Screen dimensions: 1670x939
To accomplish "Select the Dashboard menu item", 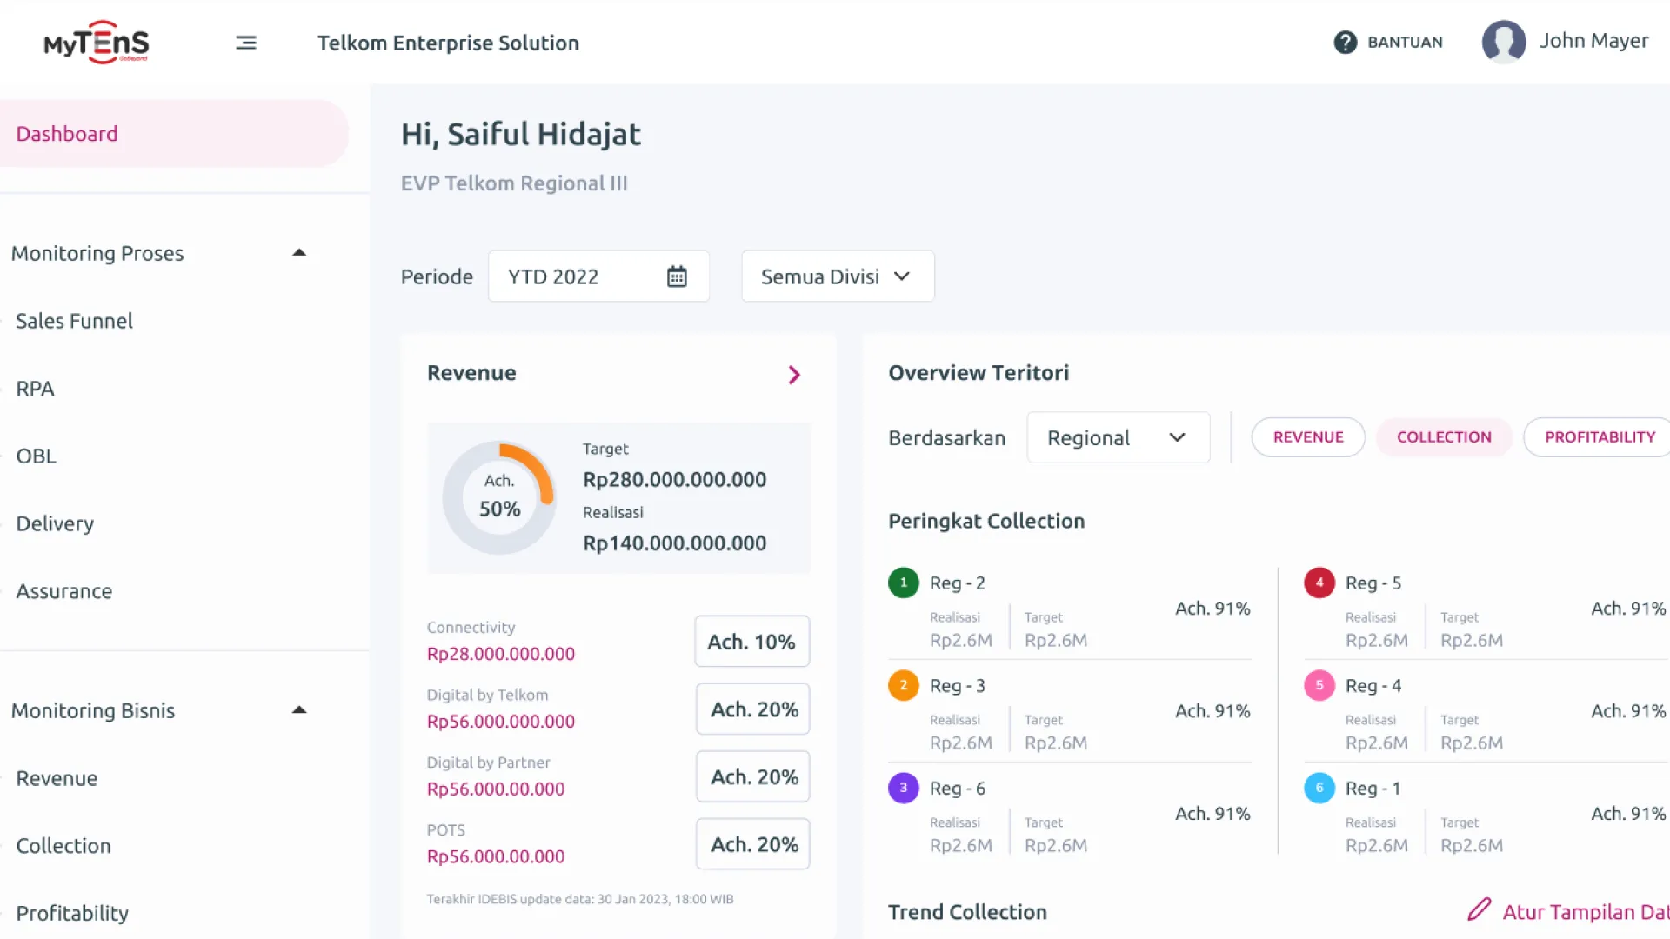I will point(174,134).
